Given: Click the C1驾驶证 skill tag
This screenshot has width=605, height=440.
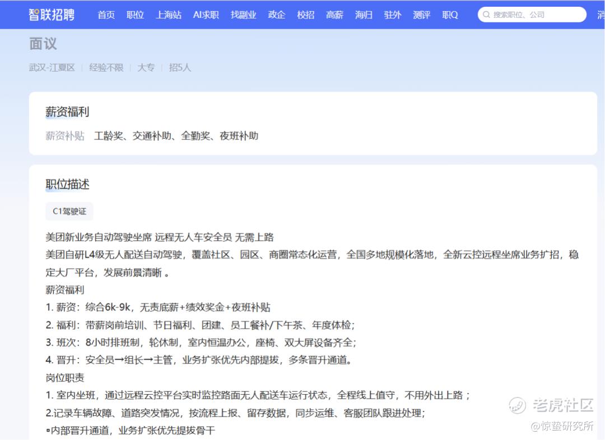Looking at the screenshot, I should pyautogui.click(x=69, y=212).
